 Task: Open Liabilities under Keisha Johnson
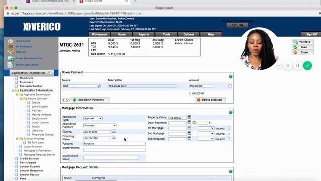[37, 131]
